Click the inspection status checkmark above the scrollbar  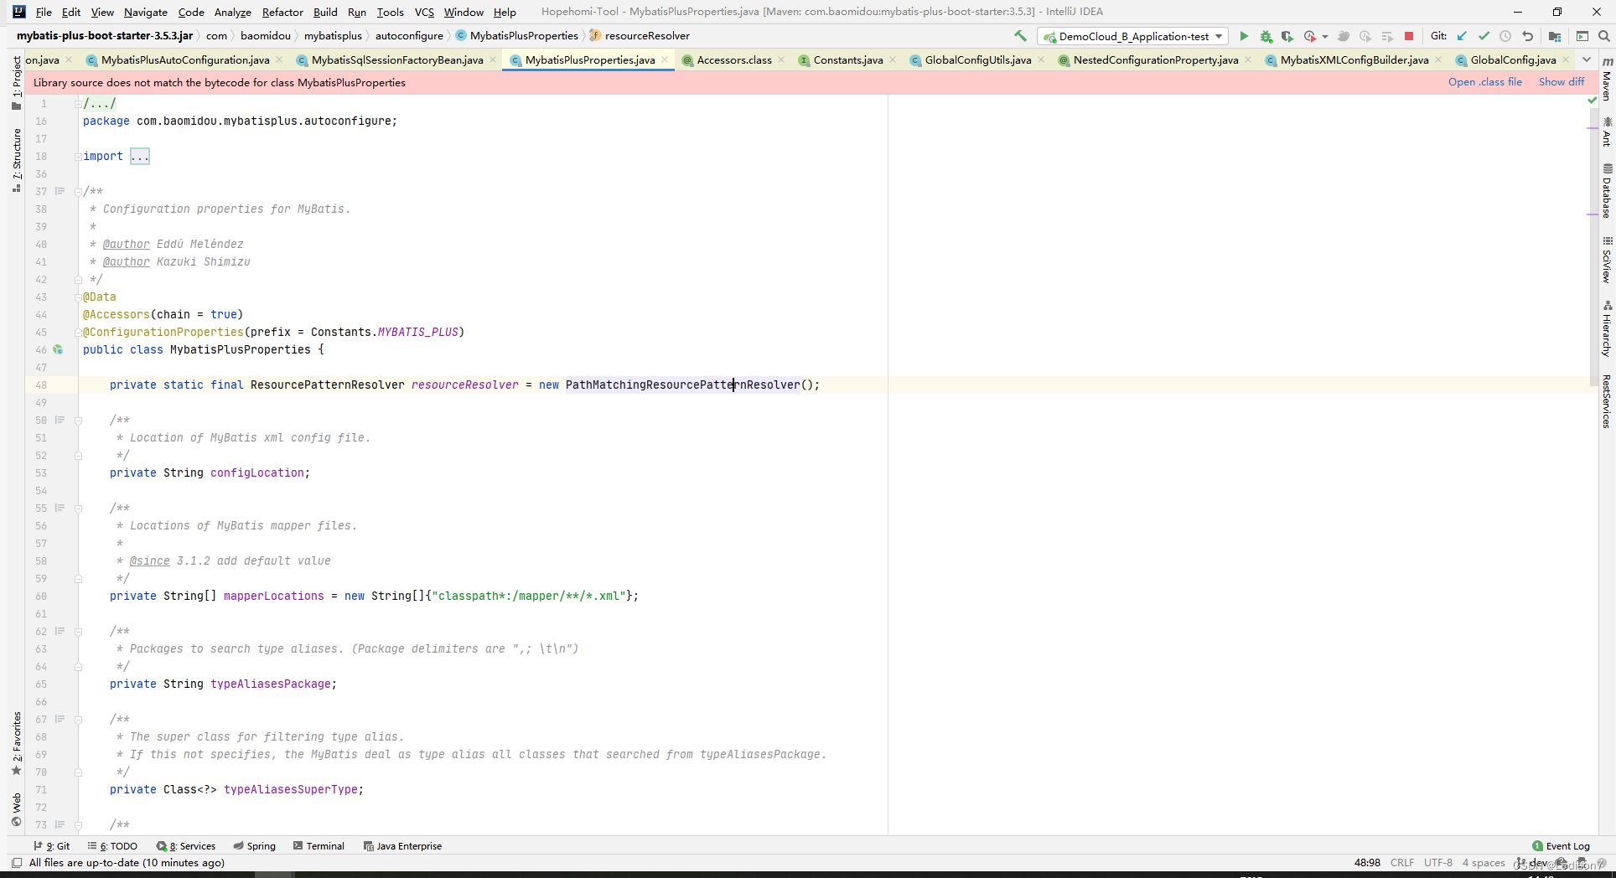click(1593, 101)
